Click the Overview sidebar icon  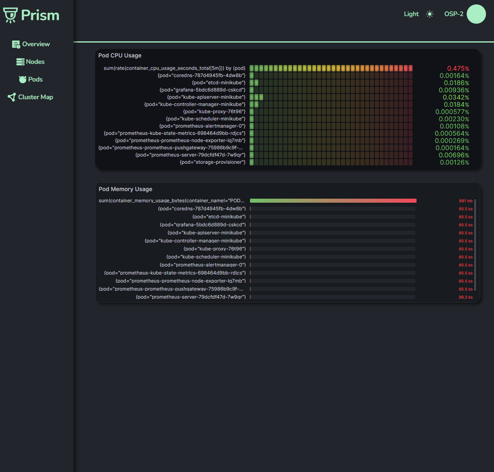(x=16, y=45)
